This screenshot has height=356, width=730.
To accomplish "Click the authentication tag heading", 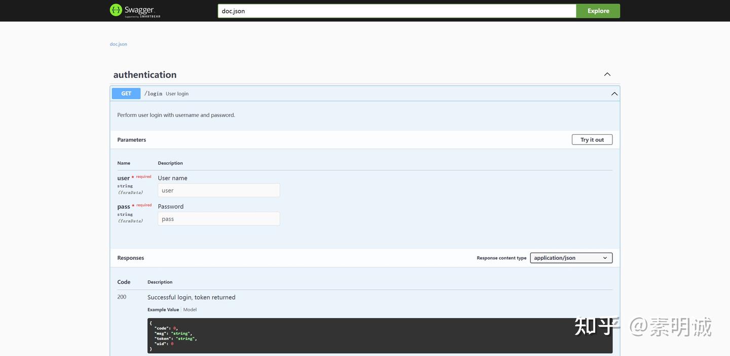I will point(145,74).
